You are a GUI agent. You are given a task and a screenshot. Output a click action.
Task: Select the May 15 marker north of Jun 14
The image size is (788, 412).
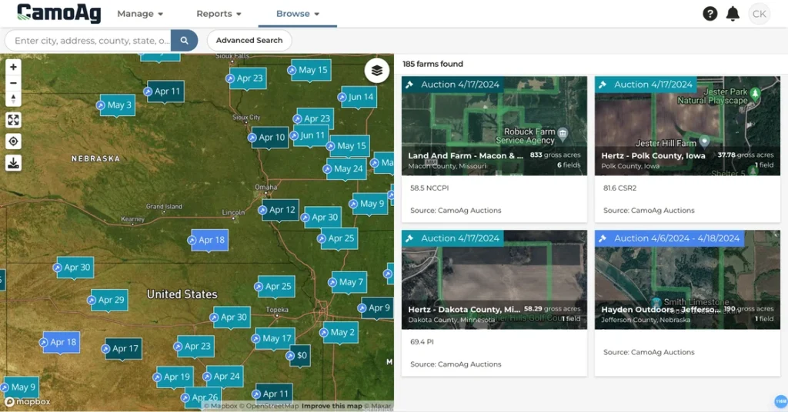[x=310, y=70]
